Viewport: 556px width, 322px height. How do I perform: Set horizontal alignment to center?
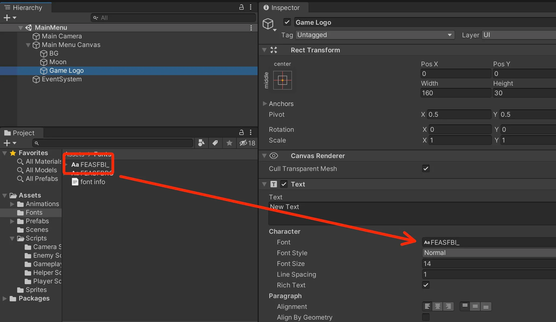click(x=438, y=306)
